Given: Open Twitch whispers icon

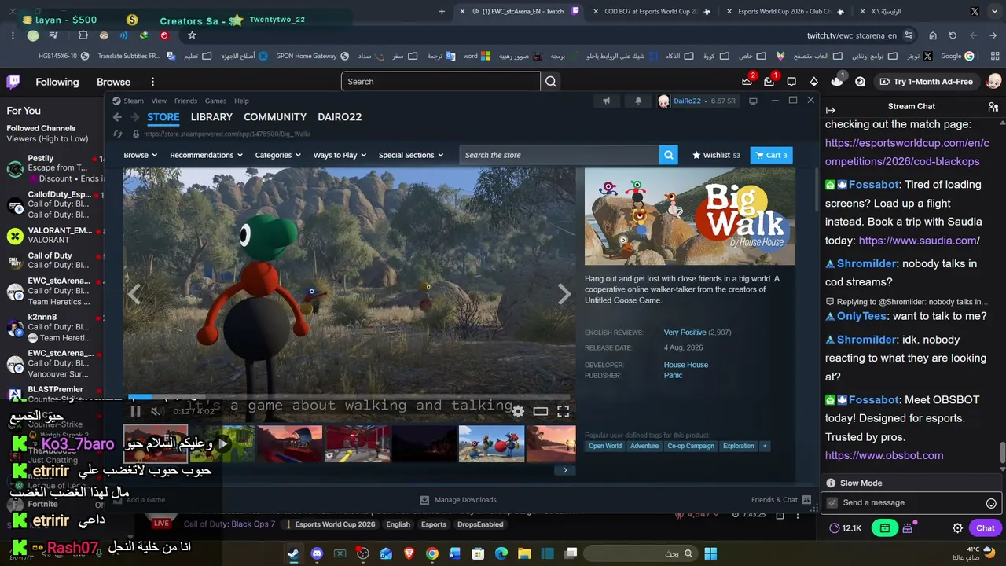Looking at the screenshot, I should (x=791, y=82).
